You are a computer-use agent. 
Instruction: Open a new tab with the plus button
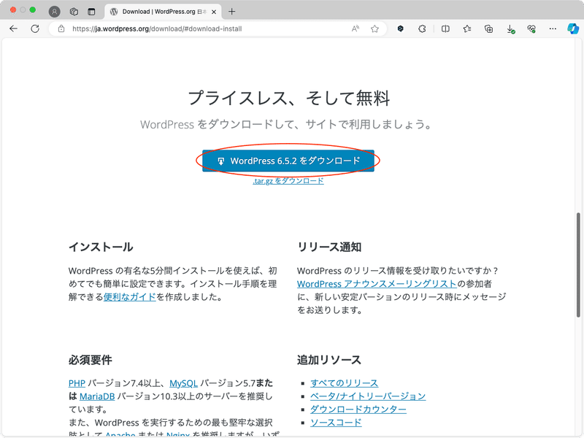coord(231,12)
